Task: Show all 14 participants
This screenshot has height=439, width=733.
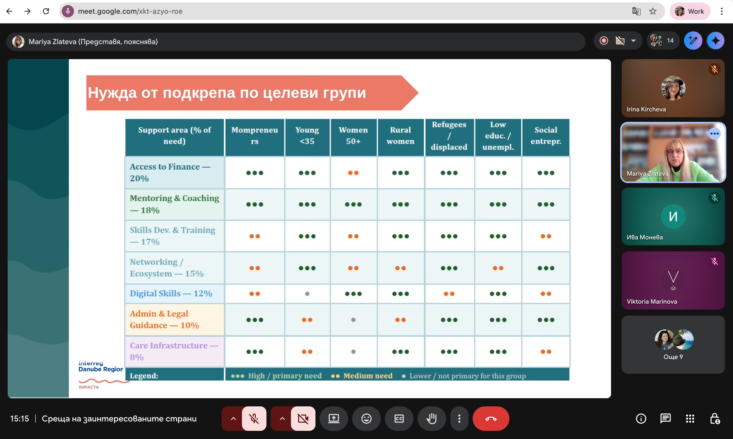Action: 663,41
